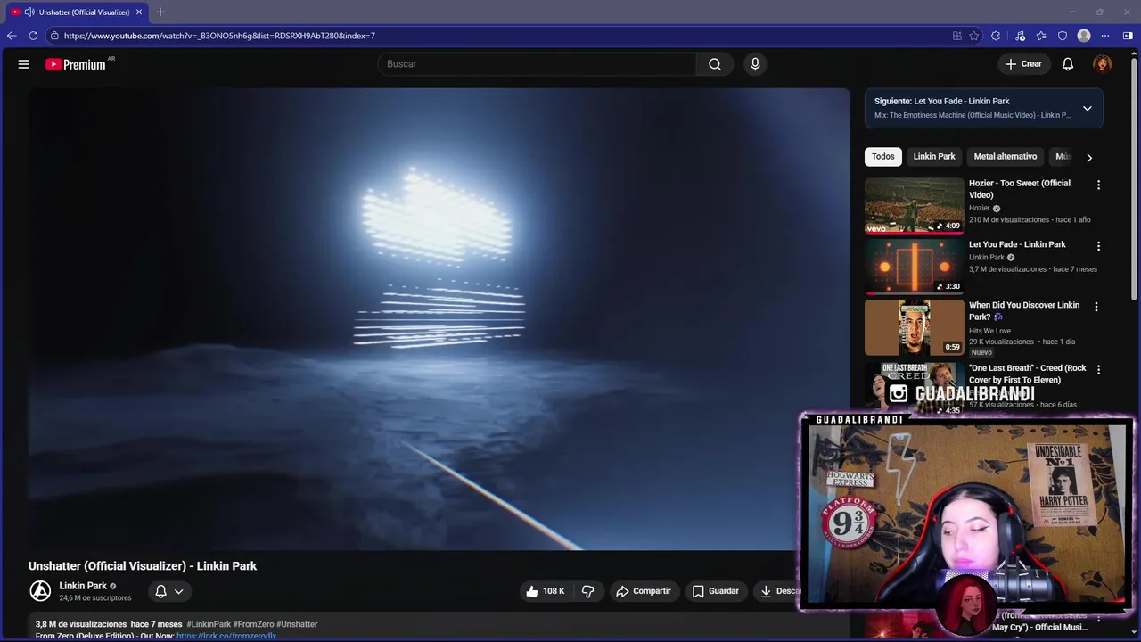Open 'Let You Fade - Linkin Park' title
The height and width of the screenshot is (642, 1141).
[1017, 244]
